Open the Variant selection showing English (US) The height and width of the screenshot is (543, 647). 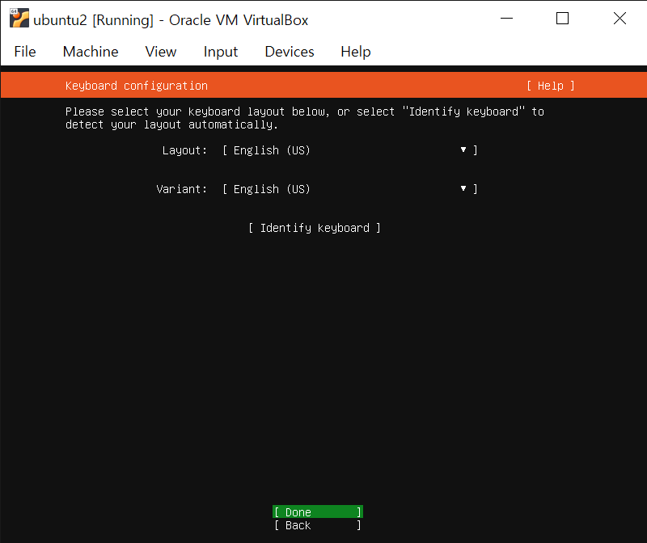pyautogui.click(x=267, y=188)
